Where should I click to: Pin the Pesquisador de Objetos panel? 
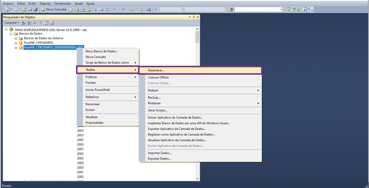pos(194,17)
